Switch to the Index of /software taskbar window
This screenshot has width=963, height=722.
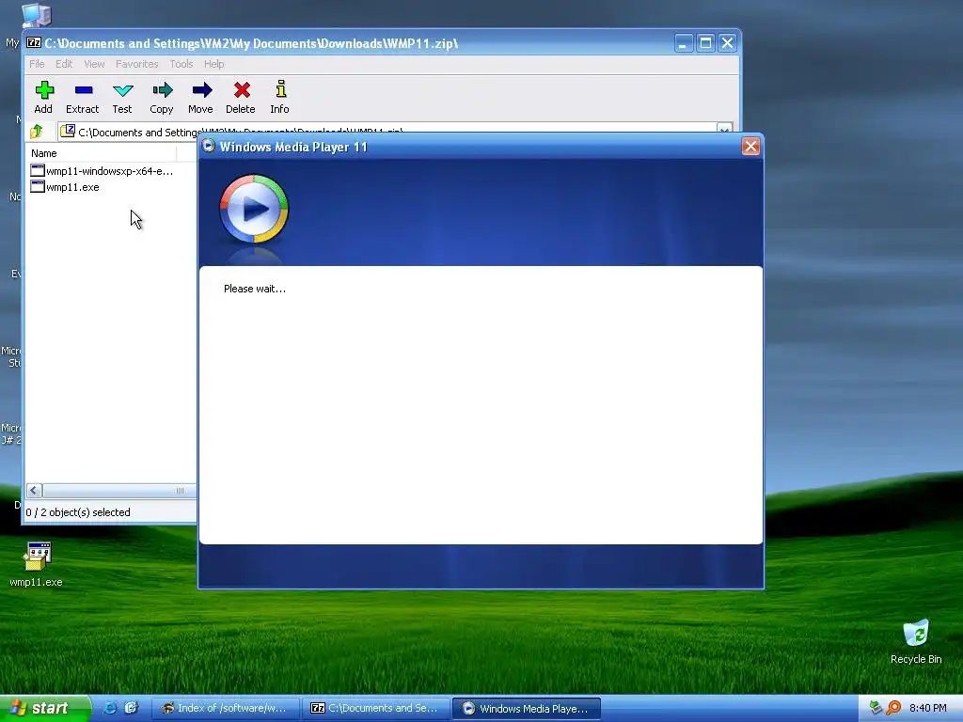225,708
